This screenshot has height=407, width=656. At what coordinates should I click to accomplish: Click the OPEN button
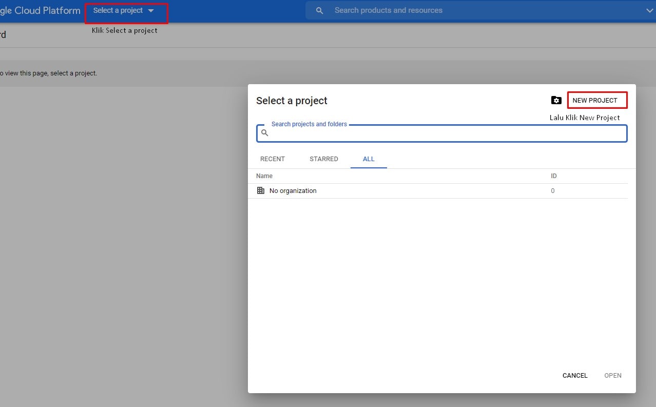(x=613, y=375)
